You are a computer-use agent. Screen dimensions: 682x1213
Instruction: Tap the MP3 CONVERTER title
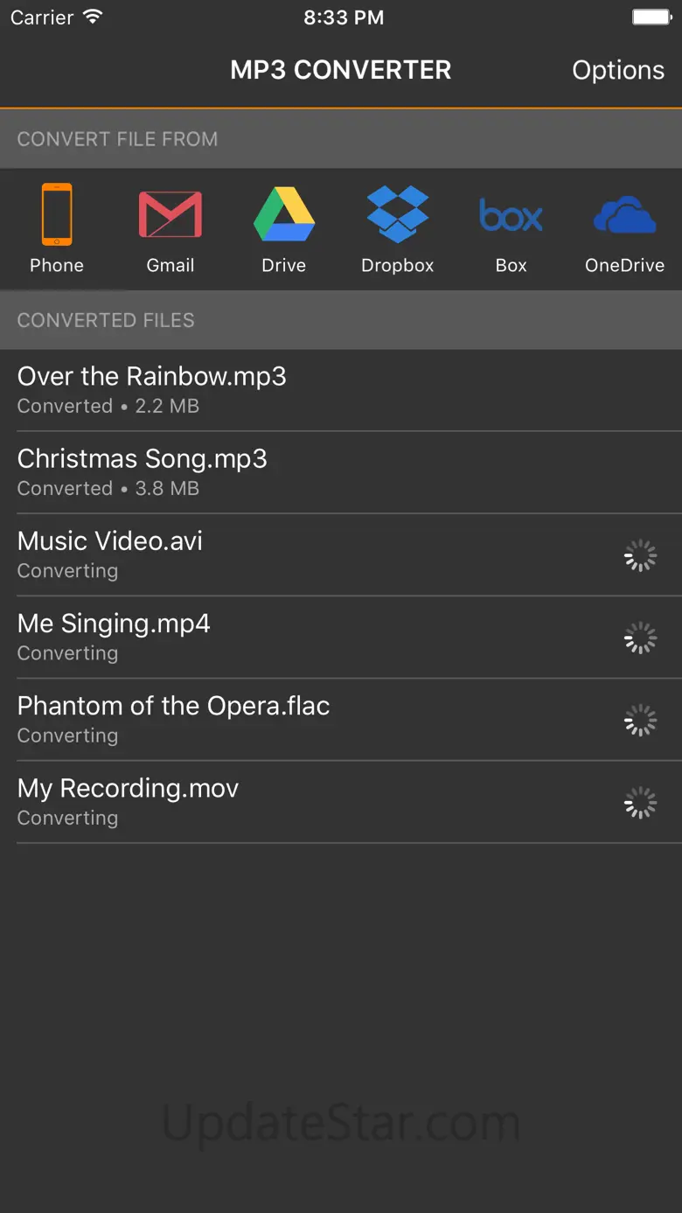pyautogui.click(x=341, y=70)
